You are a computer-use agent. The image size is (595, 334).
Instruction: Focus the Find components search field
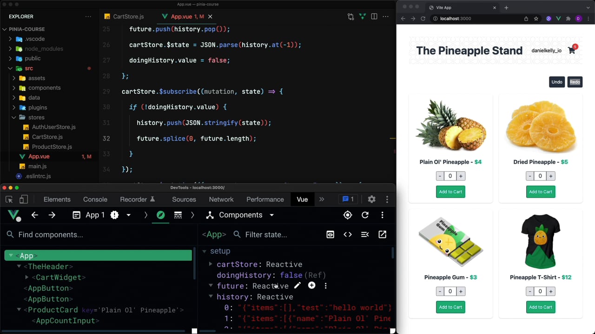pyautogui.click(x=100, y=235)
